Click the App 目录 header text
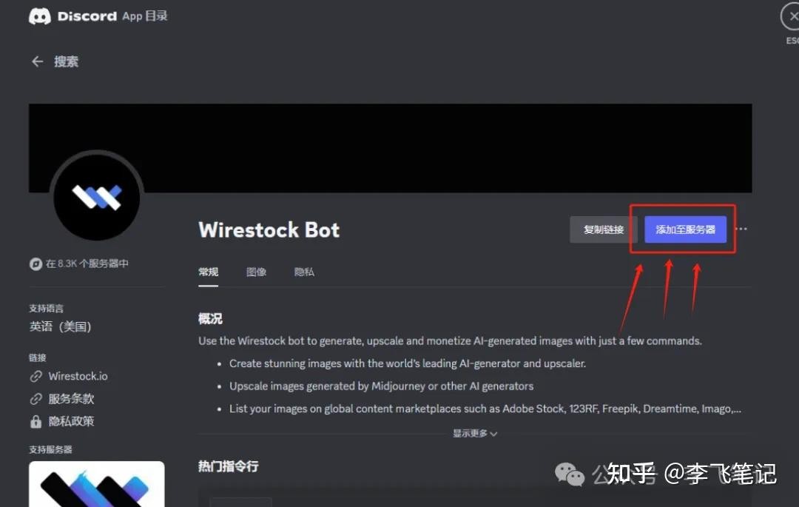Viewport: 799px width, 507px height. 145,16
